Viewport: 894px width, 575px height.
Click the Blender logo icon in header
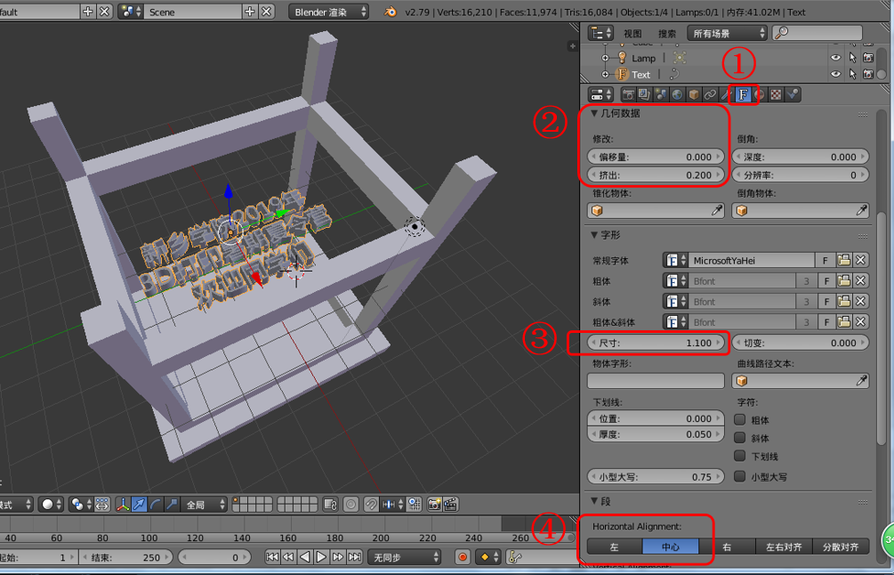point(391,12)
